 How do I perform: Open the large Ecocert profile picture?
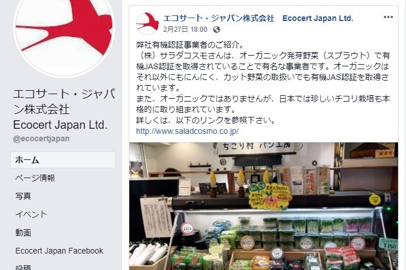click(x=64, y=33)
